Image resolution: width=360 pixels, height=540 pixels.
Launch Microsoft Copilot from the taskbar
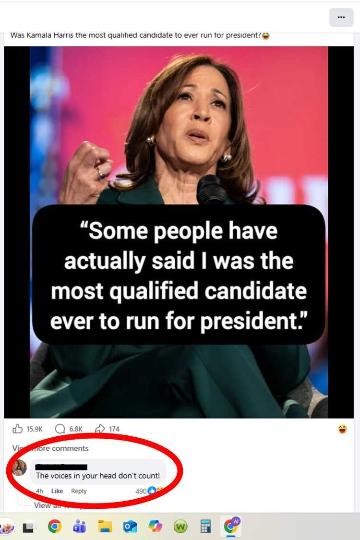pyautogui.click(x=155, y=527)
